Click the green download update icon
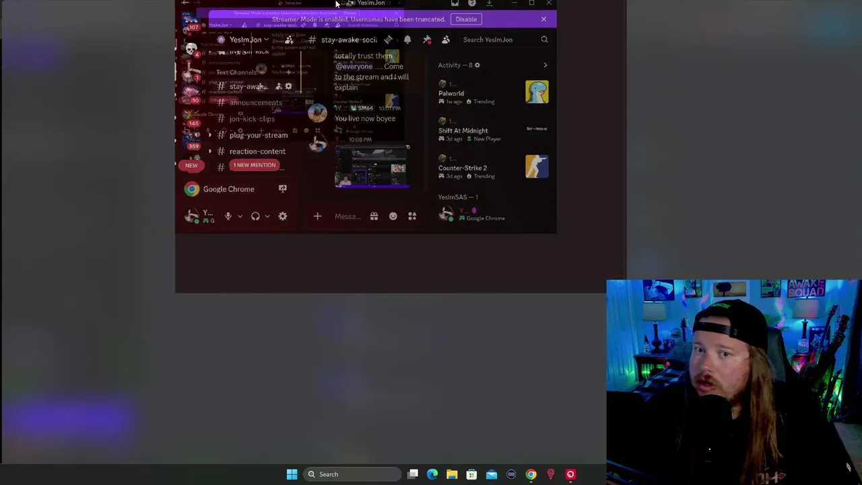Viewport: 862px width, 485px height. pyautogui.click(x=490, y=3)
